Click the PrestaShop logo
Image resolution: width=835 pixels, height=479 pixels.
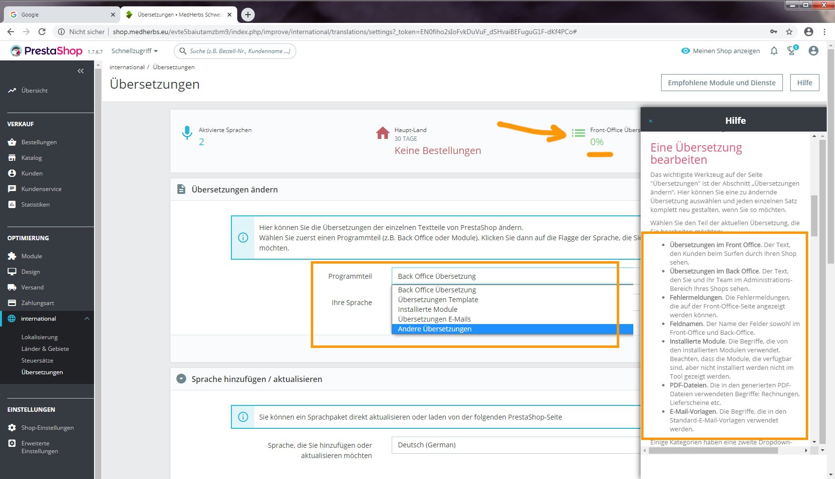(x=47, y=51)
